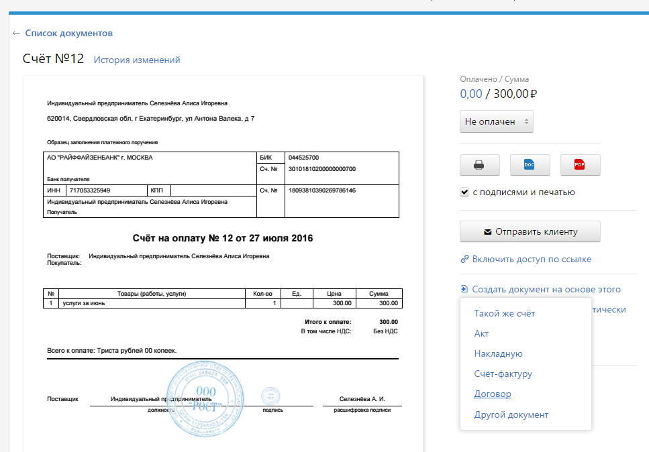Choose 'Акт' from the menu

tap(481, 334)
